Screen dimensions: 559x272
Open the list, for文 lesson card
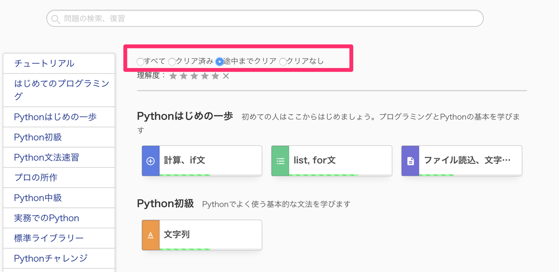click(332, 161)
